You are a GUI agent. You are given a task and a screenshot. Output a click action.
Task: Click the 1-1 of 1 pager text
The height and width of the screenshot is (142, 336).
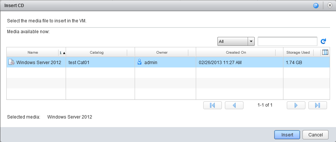tap(265, 105)
